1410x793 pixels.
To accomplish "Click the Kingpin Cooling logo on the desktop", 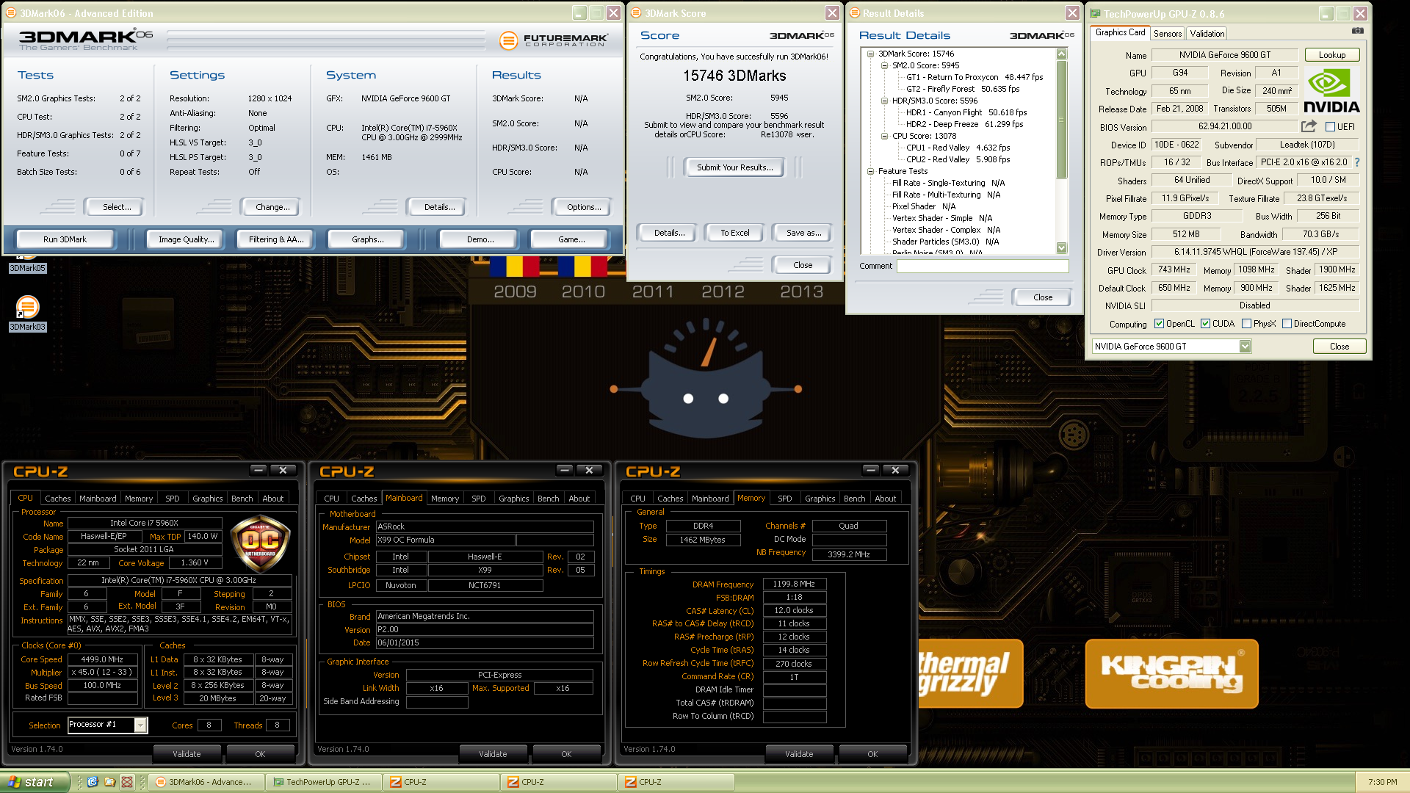I will (x=1172, y=673).
